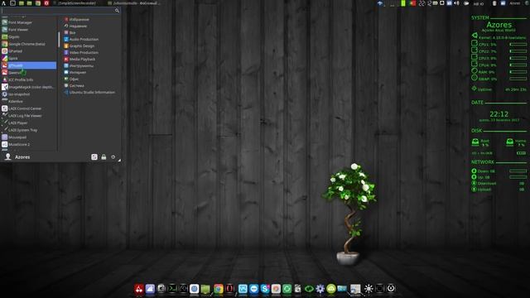Click the flag keyboard layout indicator
This screenshot has width=530, height=298.
pos(412,3)
